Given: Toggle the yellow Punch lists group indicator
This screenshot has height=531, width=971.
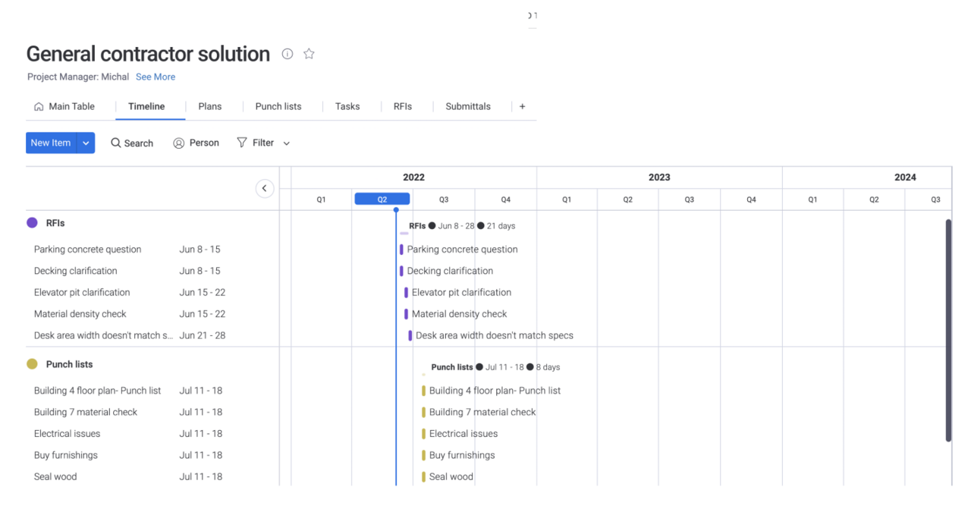Looking at the screenshot, I should coord(31,364).
